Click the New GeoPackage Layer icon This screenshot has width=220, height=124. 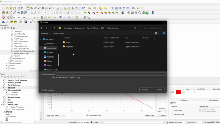click(7, 13)
